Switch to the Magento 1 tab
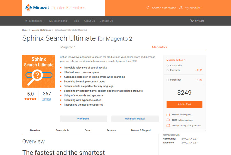Viewport: 231px width, 155px height. click(x=68, y=47)
